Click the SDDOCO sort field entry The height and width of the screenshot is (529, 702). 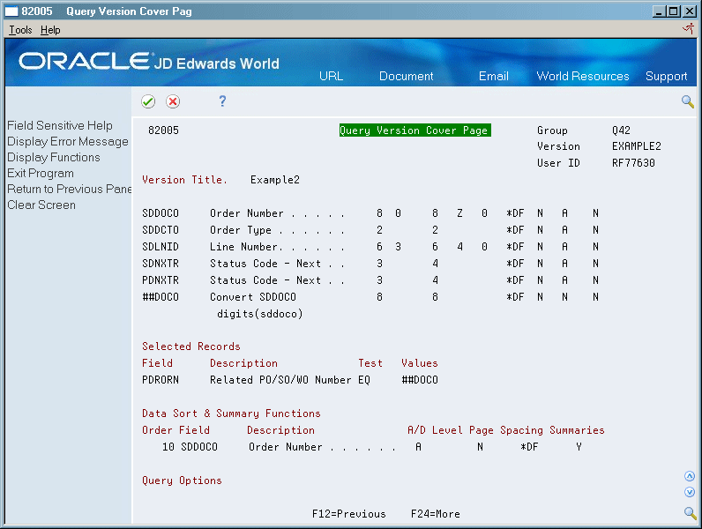[199, 447]
